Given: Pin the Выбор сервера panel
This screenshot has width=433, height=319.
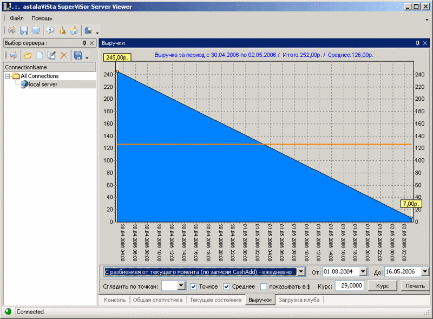Looking at the screenshot, I should 84,43.
